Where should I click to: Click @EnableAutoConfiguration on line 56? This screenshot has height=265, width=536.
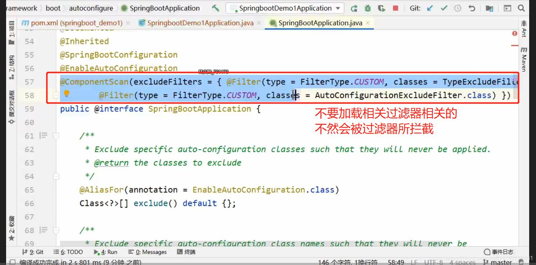coord(119,68)
